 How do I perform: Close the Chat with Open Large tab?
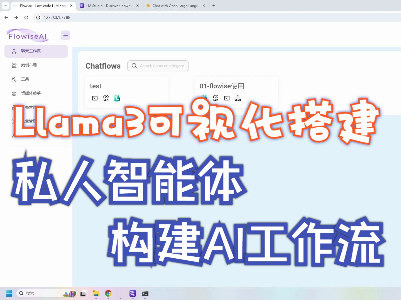click(x=204, y=6)
